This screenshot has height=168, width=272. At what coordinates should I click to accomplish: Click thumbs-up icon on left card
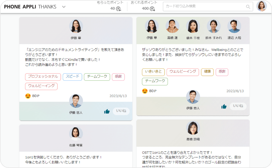tap(107, 111)
